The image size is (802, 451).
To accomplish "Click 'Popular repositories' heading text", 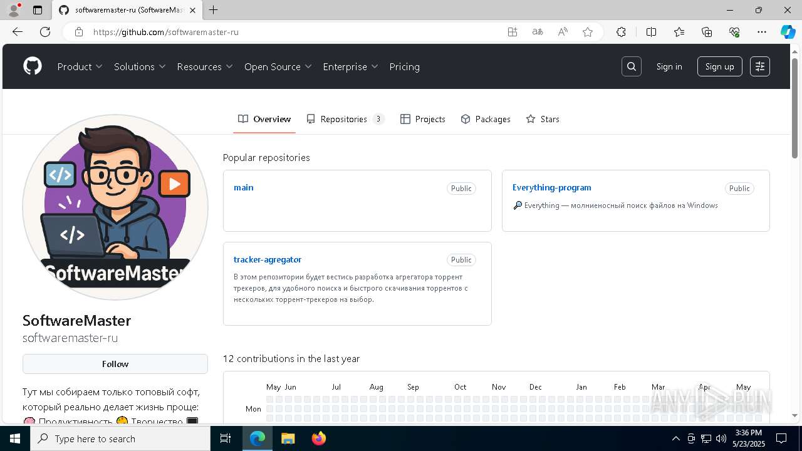I will tap(266, 157).
